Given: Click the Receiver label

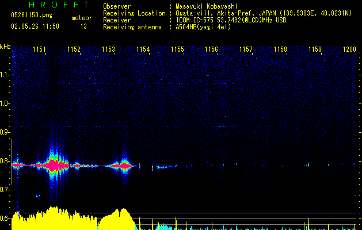Looking at the screenshot, I should click(117, 20).
